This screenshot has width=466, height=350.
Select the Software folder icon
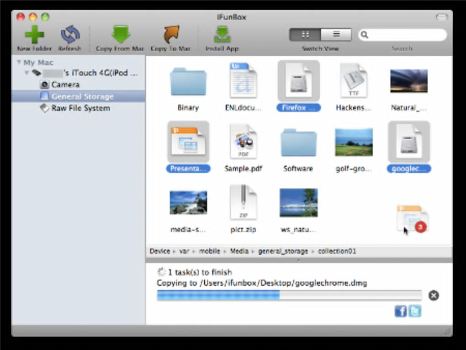tap(299, 143)
